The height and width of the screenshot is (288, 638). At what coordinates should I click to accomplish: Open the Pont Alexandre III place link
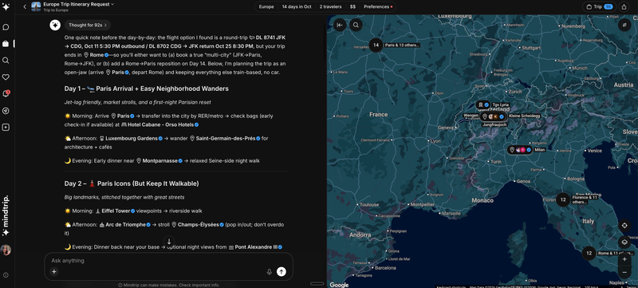pyautogui.click(x=255, y=247)
